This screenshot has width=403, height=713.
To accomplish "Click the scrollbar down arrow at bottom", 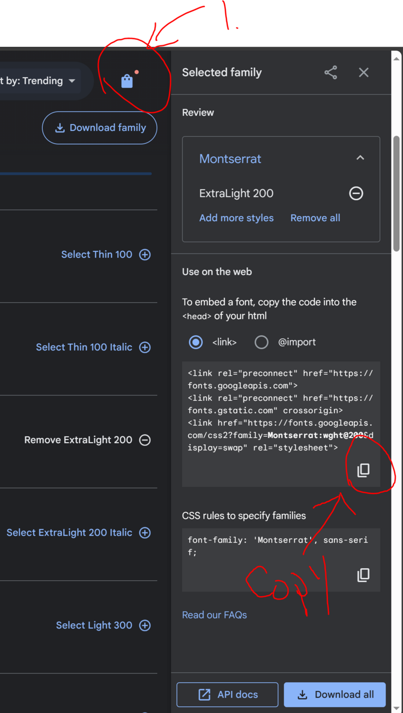I will [397, 708].
